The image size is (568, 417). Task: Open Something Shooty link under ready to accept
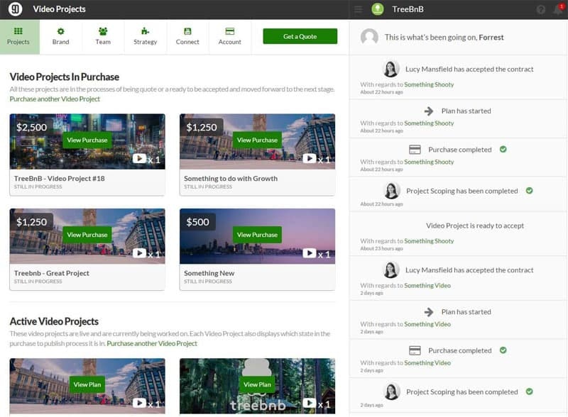[429, 240]
